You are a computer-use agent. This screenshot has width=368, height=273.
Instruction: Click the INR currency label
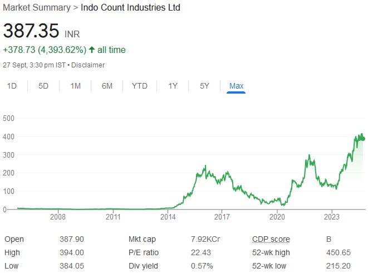(72, 34)
